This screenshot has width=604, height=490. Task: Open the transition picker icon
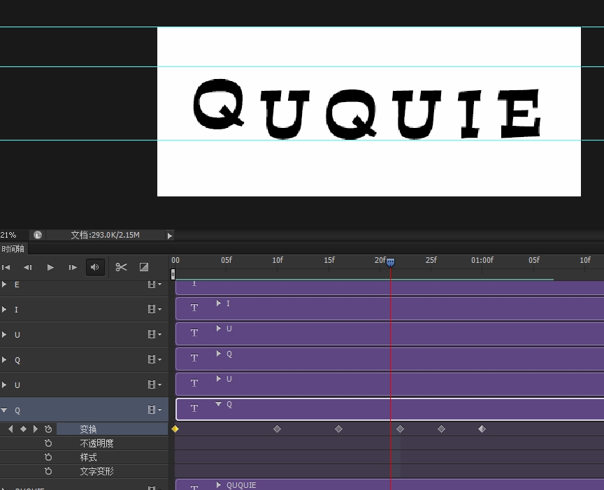point(144,267)
